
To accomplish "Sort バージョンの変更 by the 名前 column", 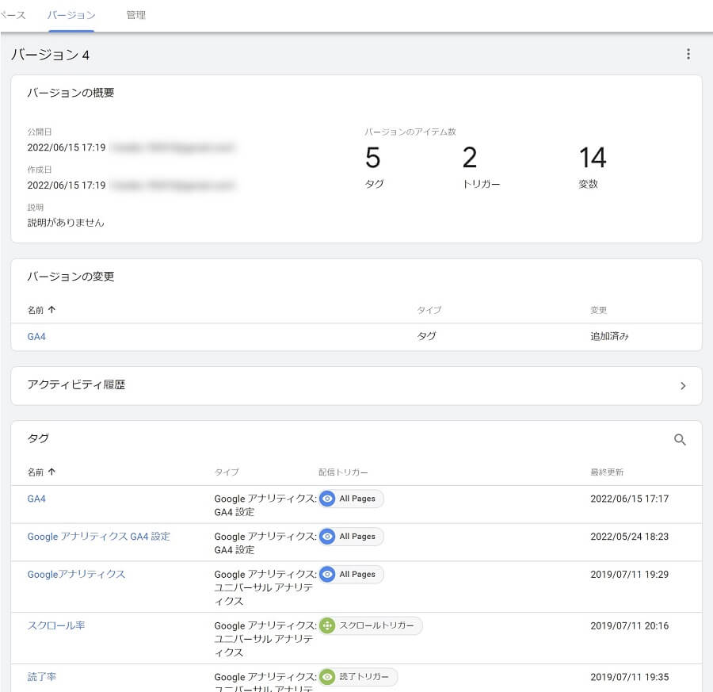I will pyautogui.click(x=41, y=310).
